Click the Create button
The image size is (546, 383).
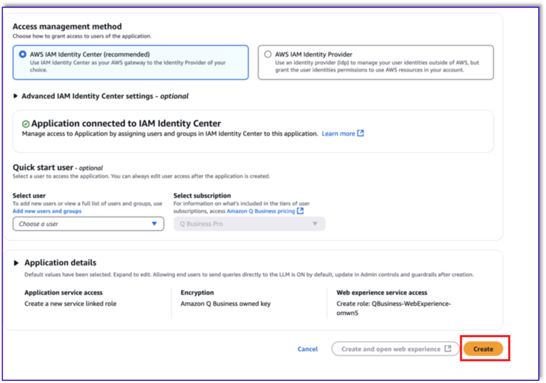(484, 348)
